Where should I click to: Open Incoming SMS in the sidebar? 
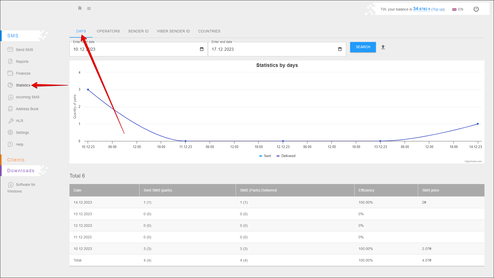click(x=27, y=97)
